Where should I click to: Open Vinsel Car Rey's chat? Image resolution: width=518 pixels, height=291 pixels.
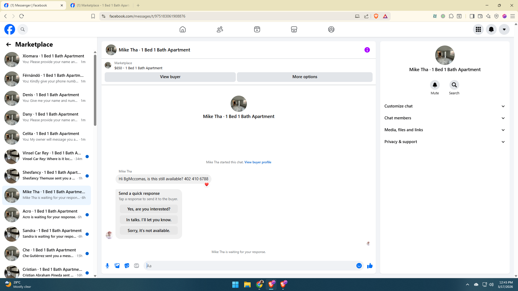46,156
